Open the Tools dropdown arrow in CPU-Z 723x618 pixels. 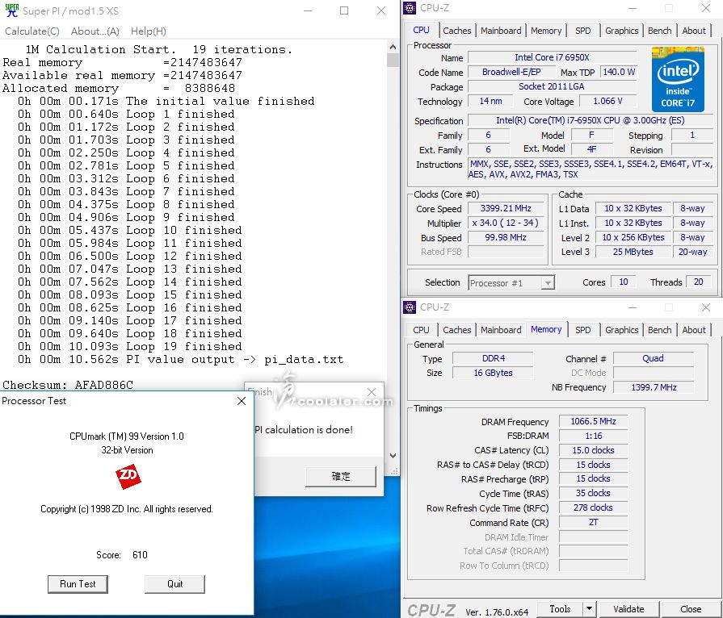(589, 609)
